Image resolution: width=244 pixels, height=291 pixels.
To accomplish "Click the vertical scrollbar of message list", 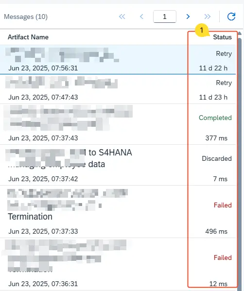I will [240, 163].
